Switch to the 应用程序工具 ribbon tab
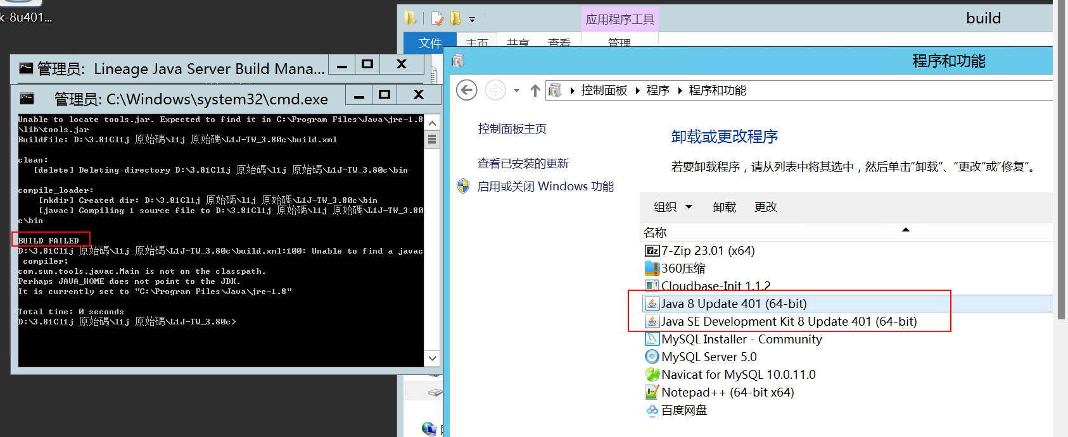This screenshot has width=1068, height=437. coord(620,19)
